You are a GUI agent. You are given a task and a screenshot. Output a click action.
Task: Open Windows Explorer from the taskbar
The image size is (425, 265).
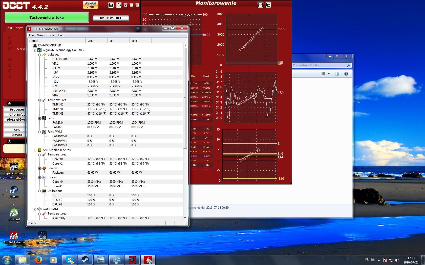click(23, 260)
